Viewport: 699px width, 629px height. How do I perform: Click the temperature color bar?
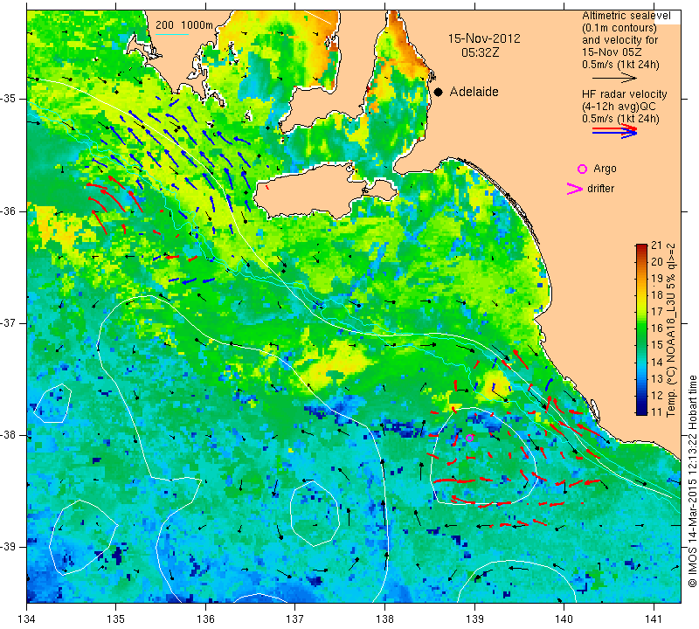(x=641, y=329)
